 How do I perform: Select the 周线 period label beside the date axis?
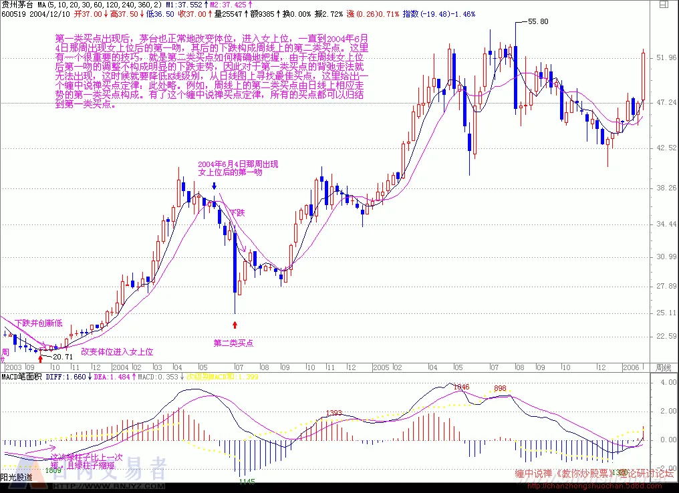[x=664, y=367]
